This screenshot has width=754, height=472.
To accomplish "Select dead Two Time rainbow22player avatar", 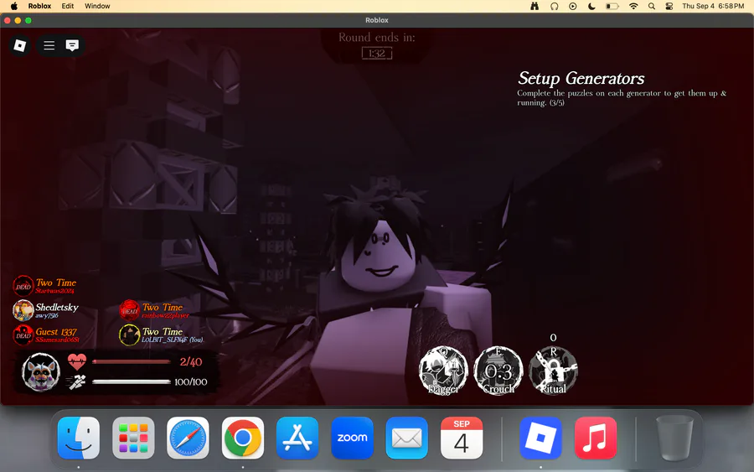I will [x=129, y=310].
